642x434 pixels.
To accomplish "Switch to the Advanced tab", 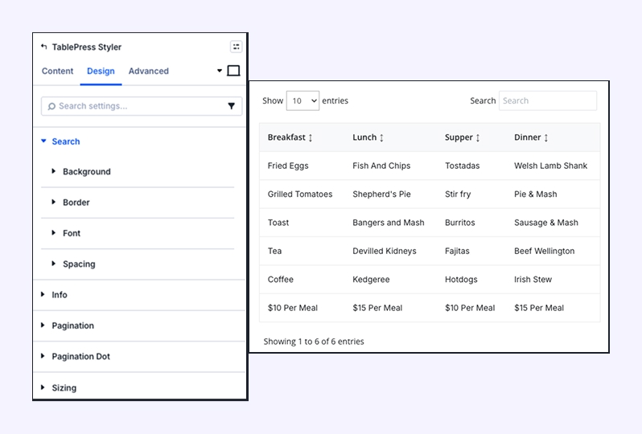I will (149, 72).
